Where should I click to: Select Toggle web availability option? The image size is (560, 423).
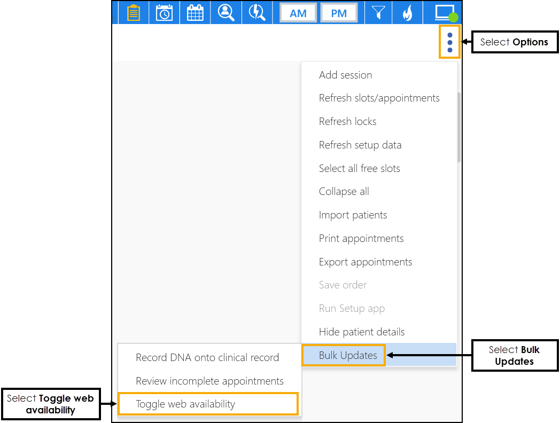[x=185, y=404]
